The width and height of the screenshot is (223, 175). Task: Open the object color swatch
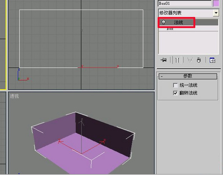coord(216,3)
